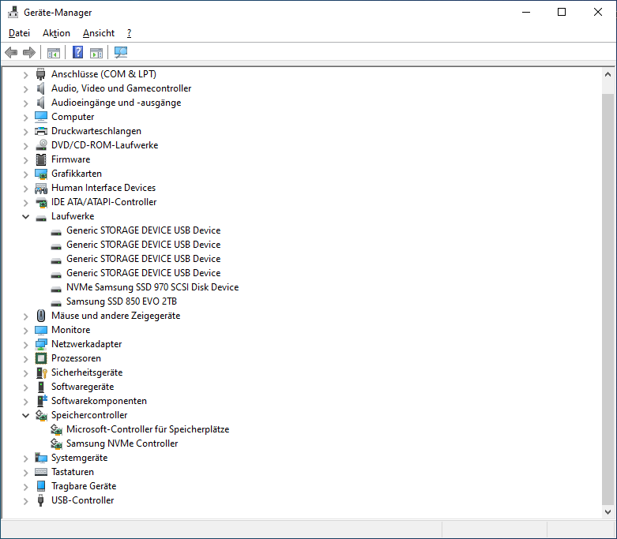The height and width of the screenshot is (539, 617).
Task: Minimize the Geräte-Manager window
Action: pyautogui.click(x=526, y=12)
